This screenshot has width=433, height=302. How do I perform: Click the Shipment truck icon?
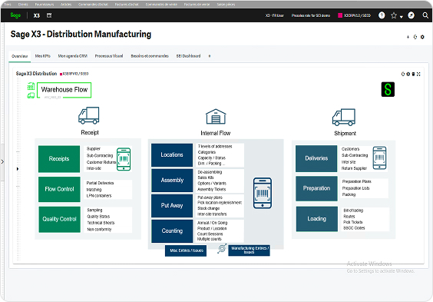pyautogui.click(x=344, y=117)
